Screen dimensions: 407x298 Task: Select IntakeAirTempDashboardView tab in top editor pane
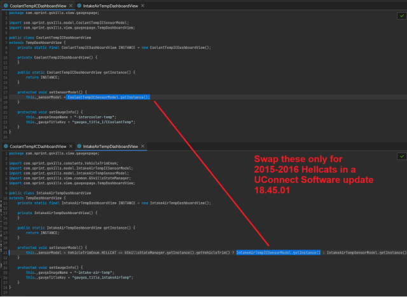click(109, 4)
